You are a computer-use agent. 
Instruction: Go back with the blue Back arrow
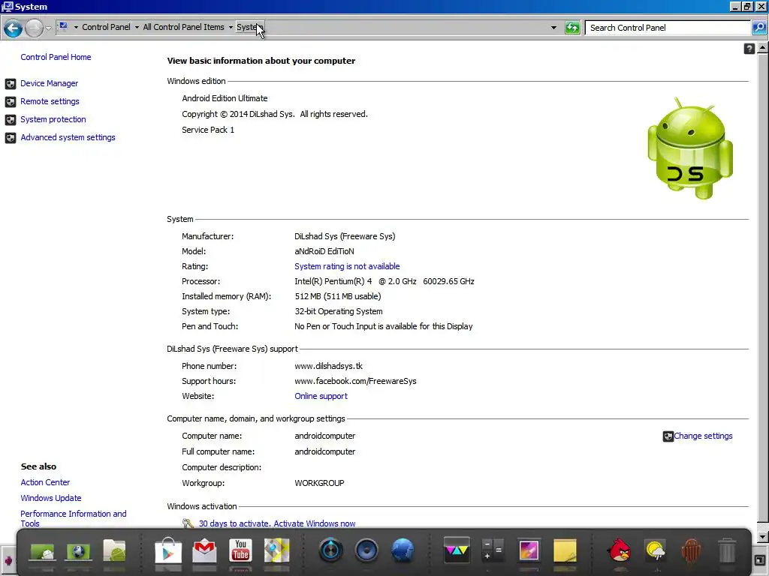(x=14, y=28)
